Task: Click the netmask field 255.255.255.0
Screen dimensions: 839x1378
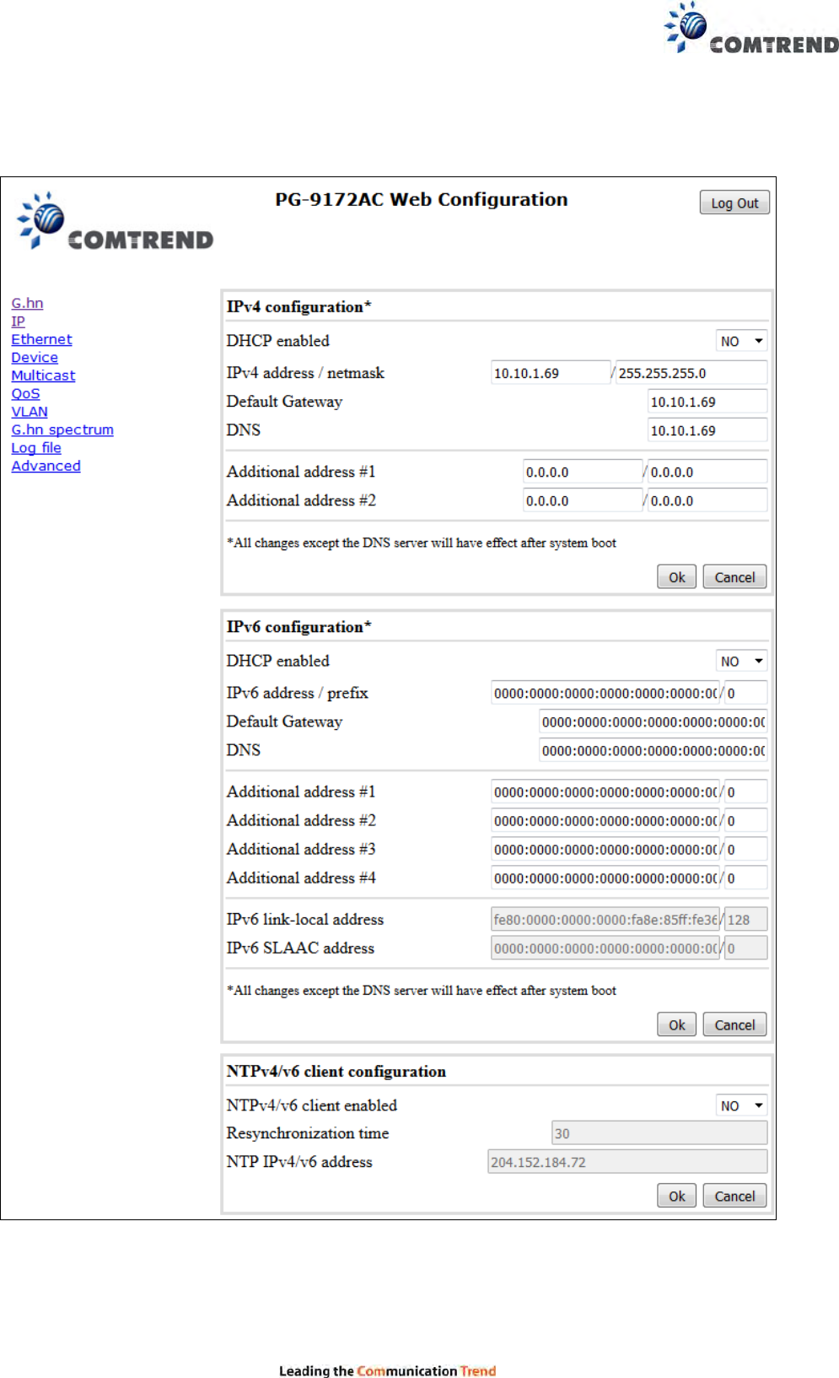Action: point(691,373)
